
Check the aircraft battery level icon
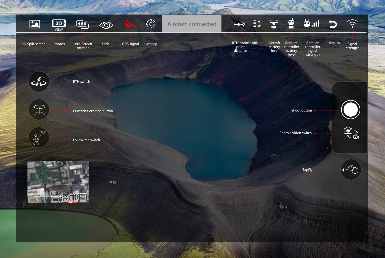tap(274, 24)
